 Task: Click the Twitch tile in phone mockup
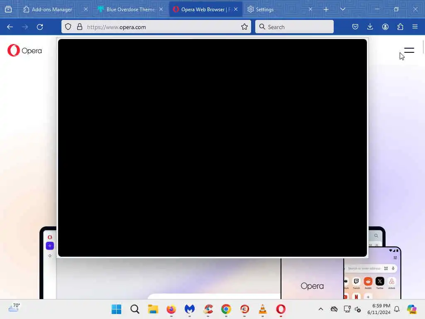pyautogui.click(x=357, y=282)
